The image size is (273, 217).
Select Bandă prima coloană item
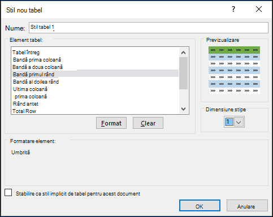(x=37, y=60)
